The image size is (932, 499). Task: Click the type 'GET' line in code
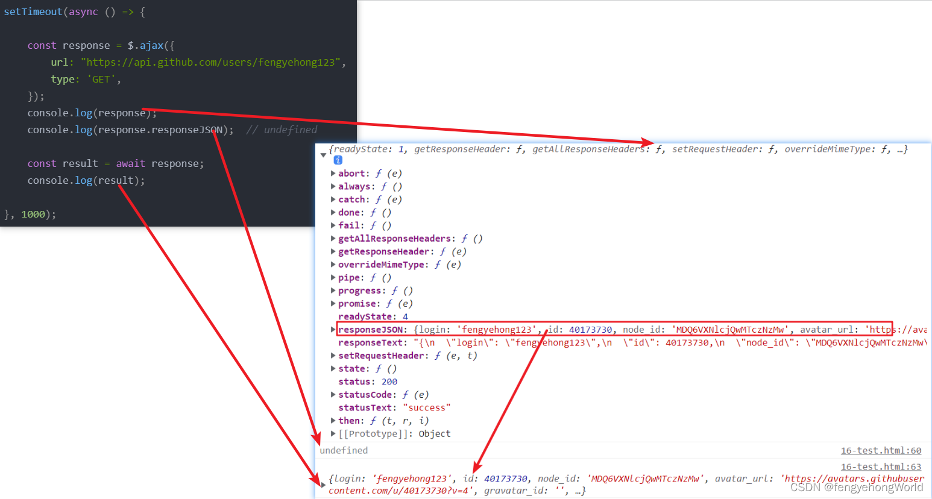[x=86, y=79]
